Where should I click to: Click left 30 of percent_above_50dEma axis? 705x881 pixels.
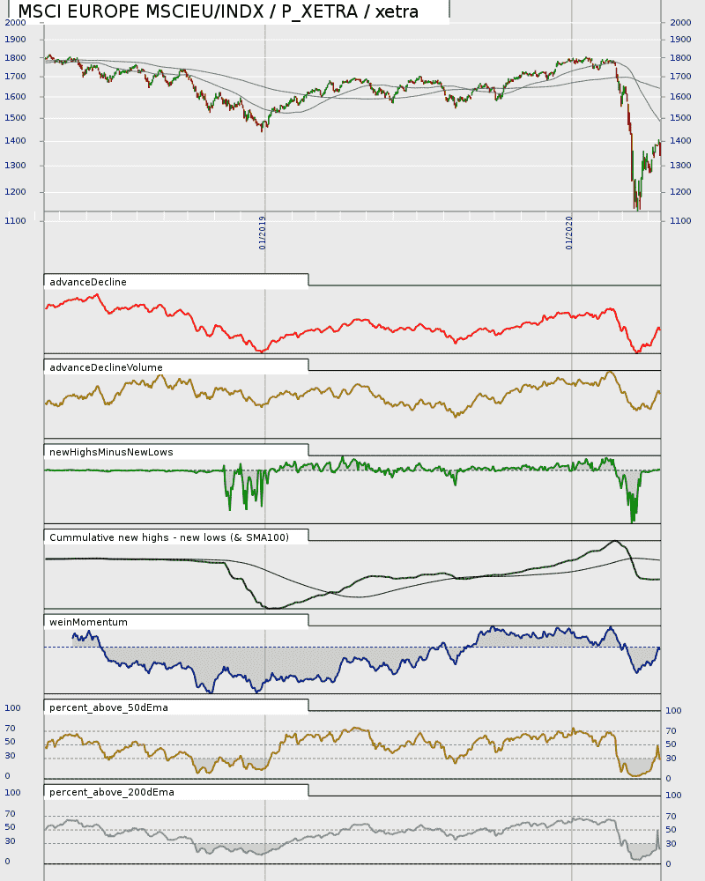(10, 756)
